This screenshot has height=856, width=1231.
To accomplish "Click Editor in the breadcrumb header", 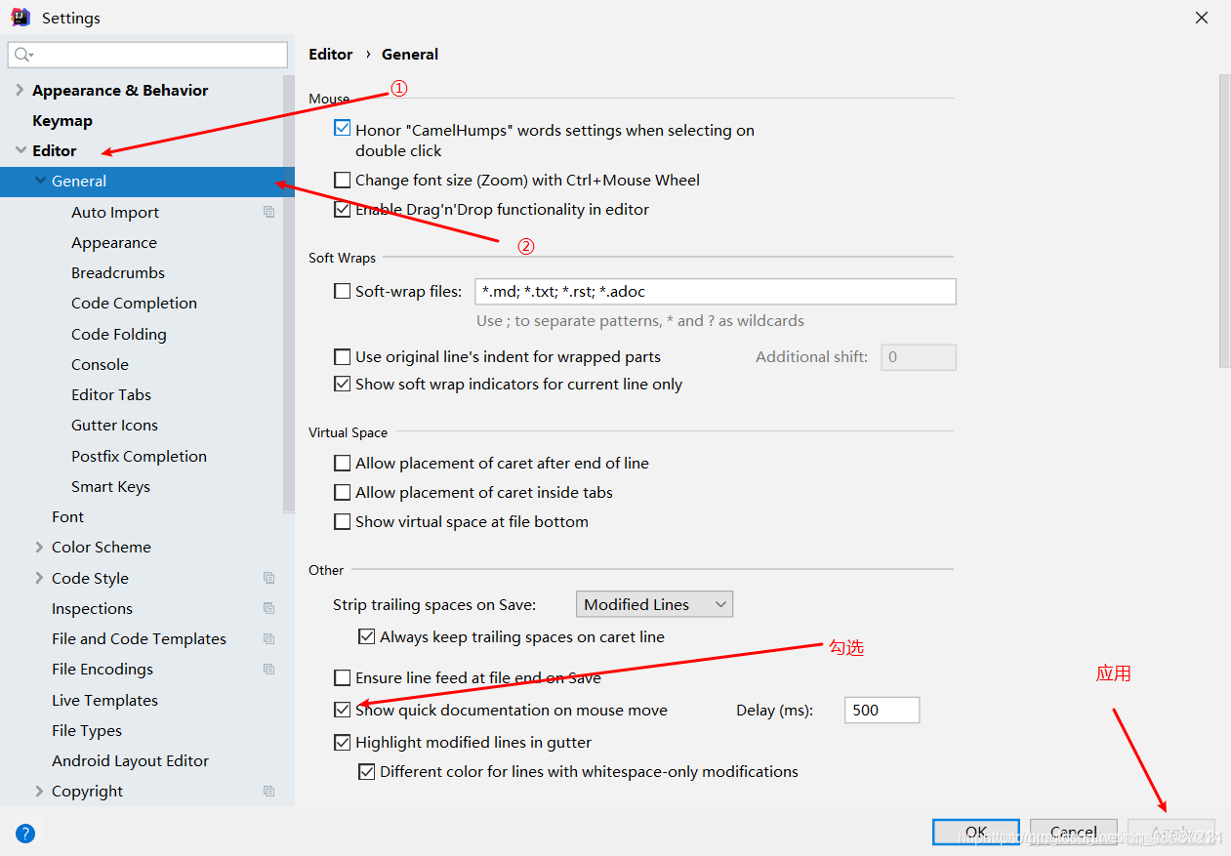I will pos(331,54).
